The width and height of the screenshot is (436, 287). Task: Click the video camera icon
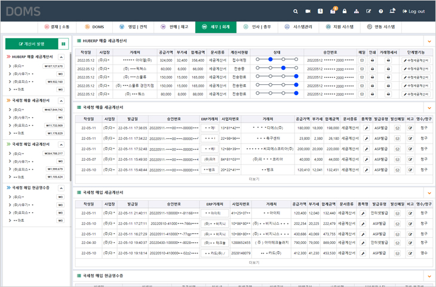308,11
